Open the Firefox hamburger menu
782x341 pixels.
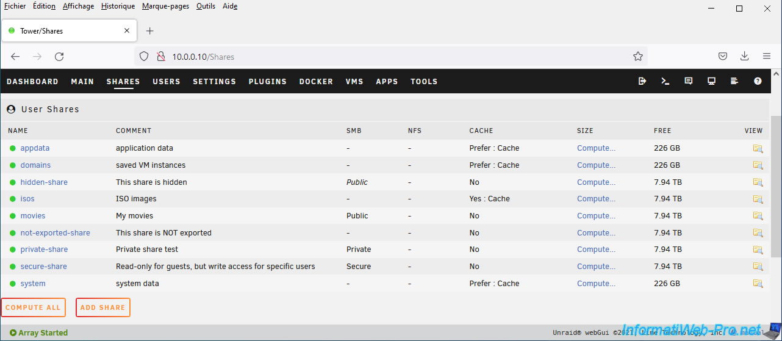(x=767, y=56)
